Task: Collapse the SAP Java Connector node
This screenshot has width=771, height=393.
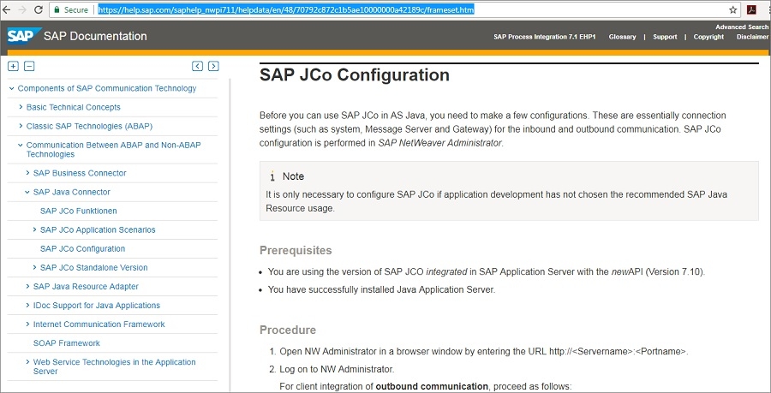Action: click(27, 192)
